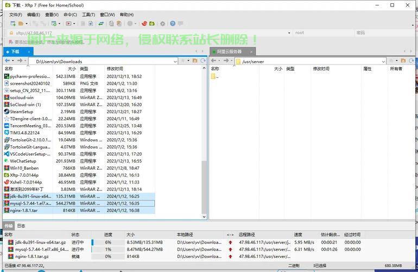Open the 帮助(H) menu
418x272 pixels.
pyautogui.click(x=126, y=15)
